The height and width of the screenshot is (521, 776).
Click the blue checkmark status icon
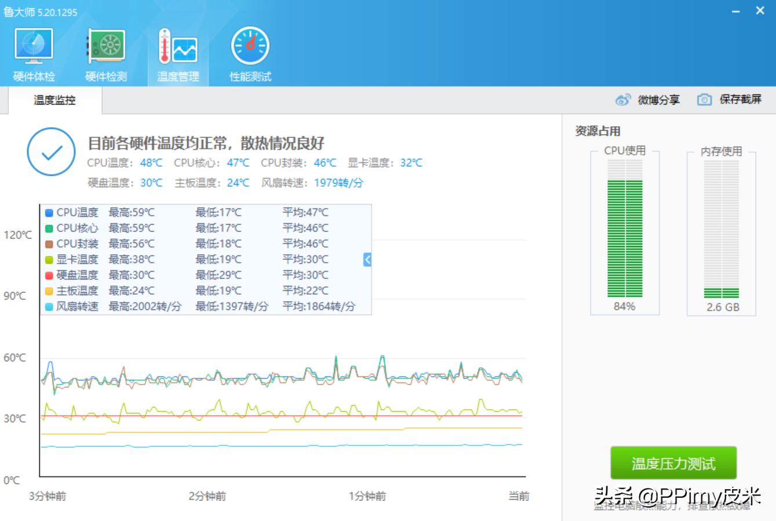51,152
